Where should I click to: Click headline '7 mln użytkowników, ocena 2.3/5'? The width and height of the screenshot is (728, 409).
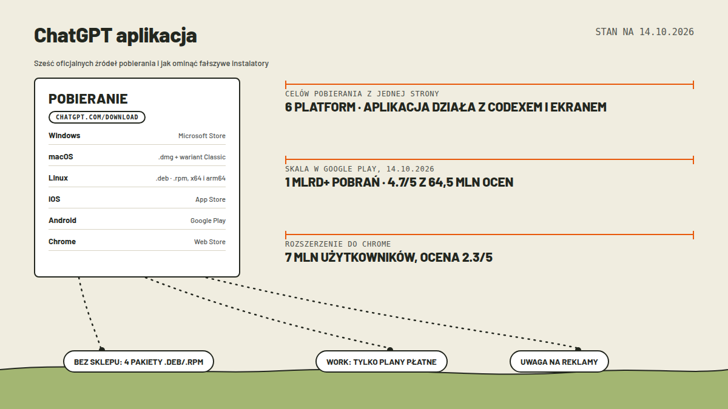coord(389,258)
